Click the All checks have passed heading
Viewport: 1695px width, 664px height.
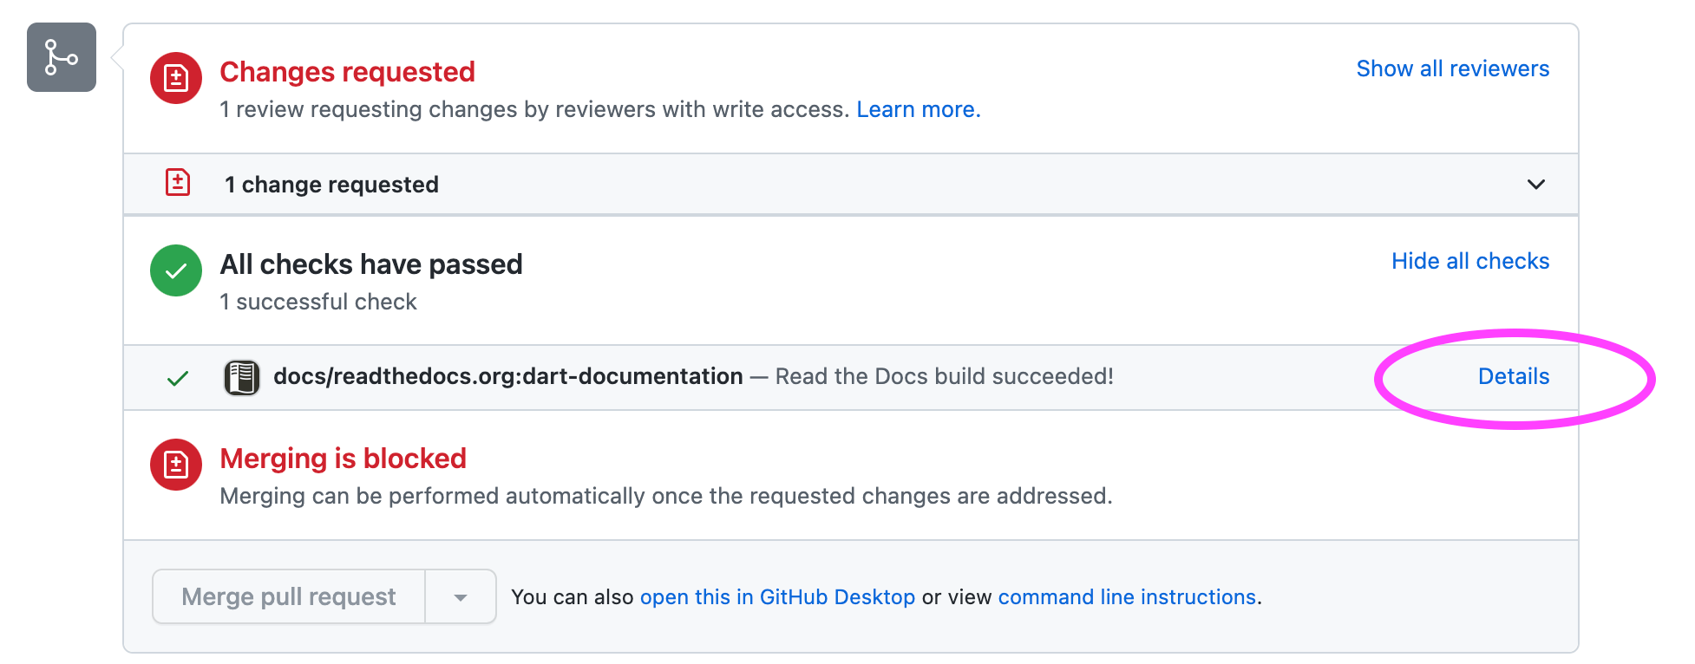pos(371,264)
